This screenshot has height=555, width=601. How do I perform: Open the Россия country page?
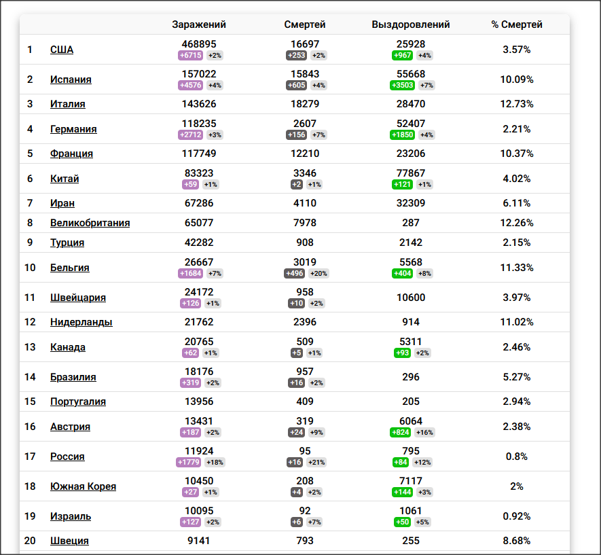point(67,456)
